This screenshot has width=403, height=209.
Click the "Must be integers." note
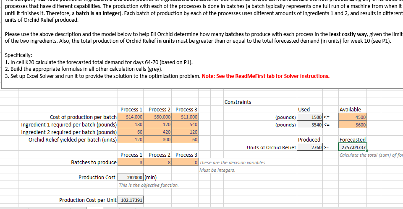(x=217, y=170)
